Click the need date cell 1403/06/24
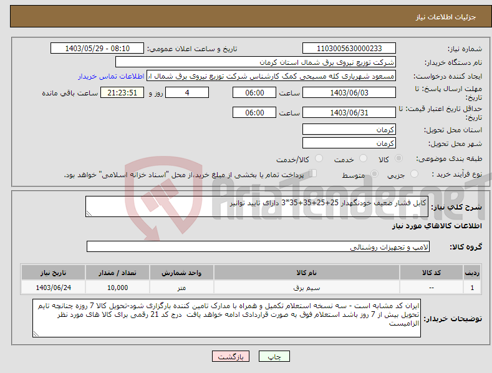 tap(54, 288)
